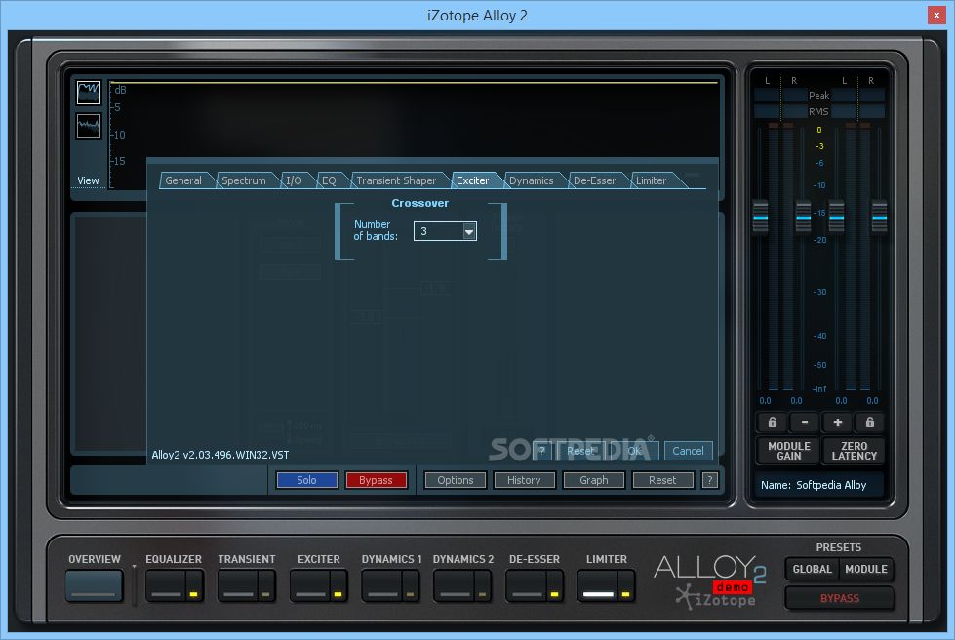955x640 pixels.
Task: Select the spectrum view icon at top left
Action: pyautogui.click(x=89, y=93)
